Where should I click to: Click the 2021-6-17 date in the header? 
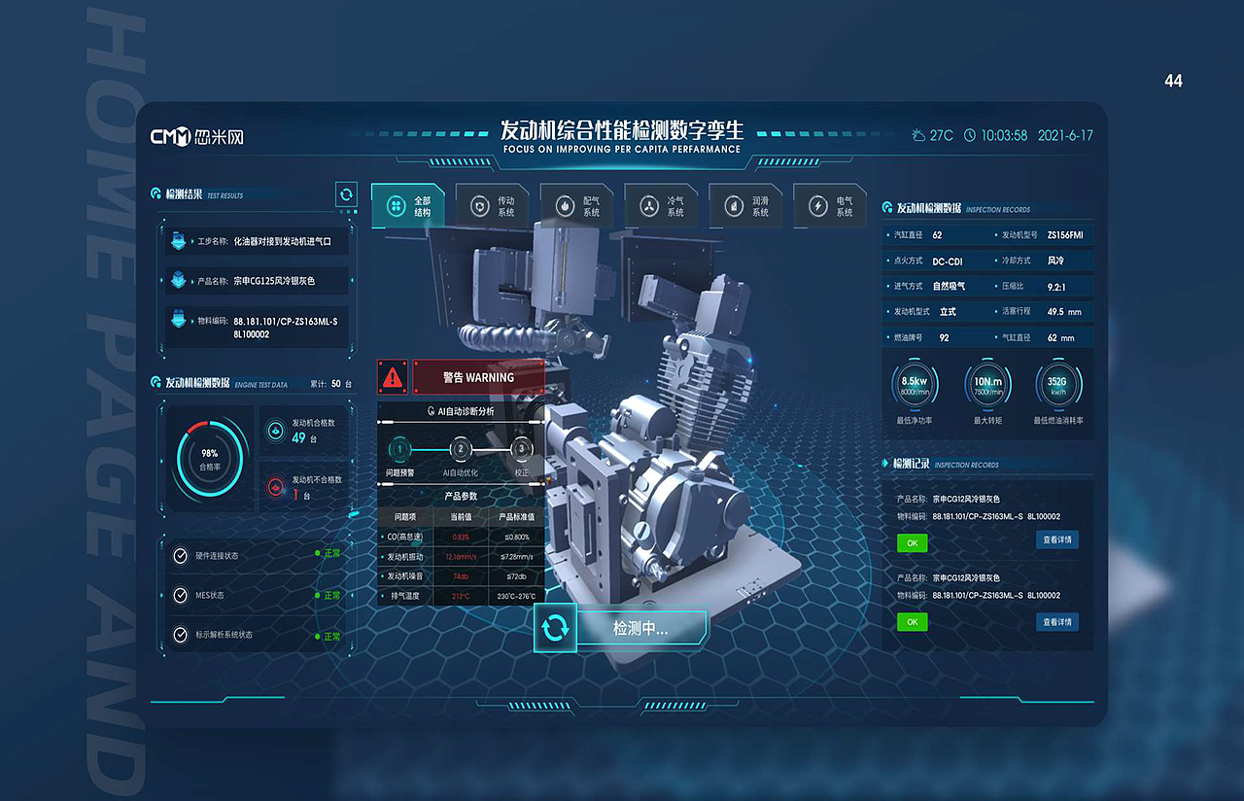pyautogui.click(x=1065, y=135)
